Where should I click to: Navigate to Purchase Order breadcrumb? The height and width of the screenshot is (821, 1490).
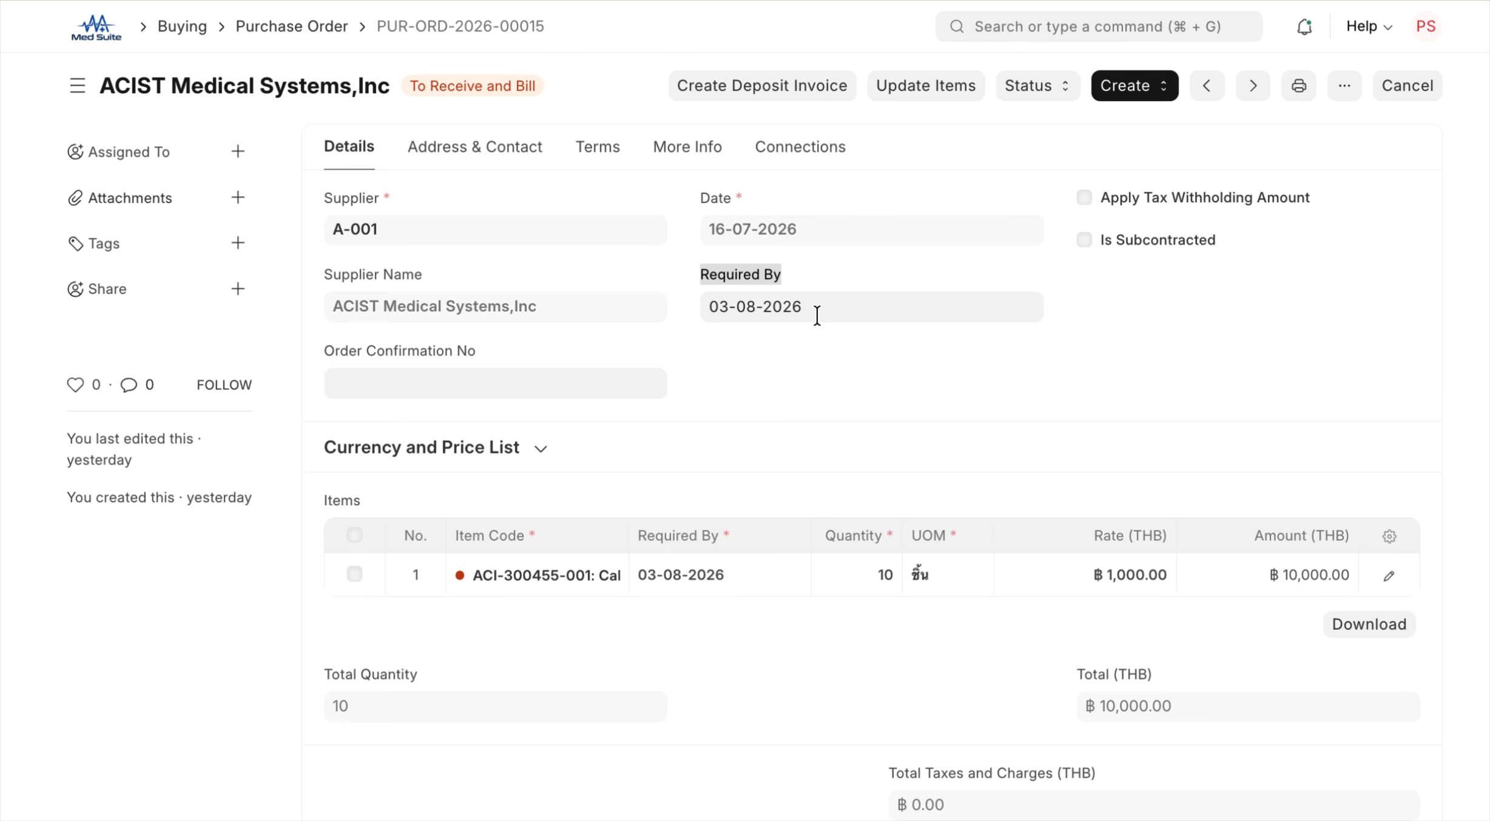tap(292, 27)
